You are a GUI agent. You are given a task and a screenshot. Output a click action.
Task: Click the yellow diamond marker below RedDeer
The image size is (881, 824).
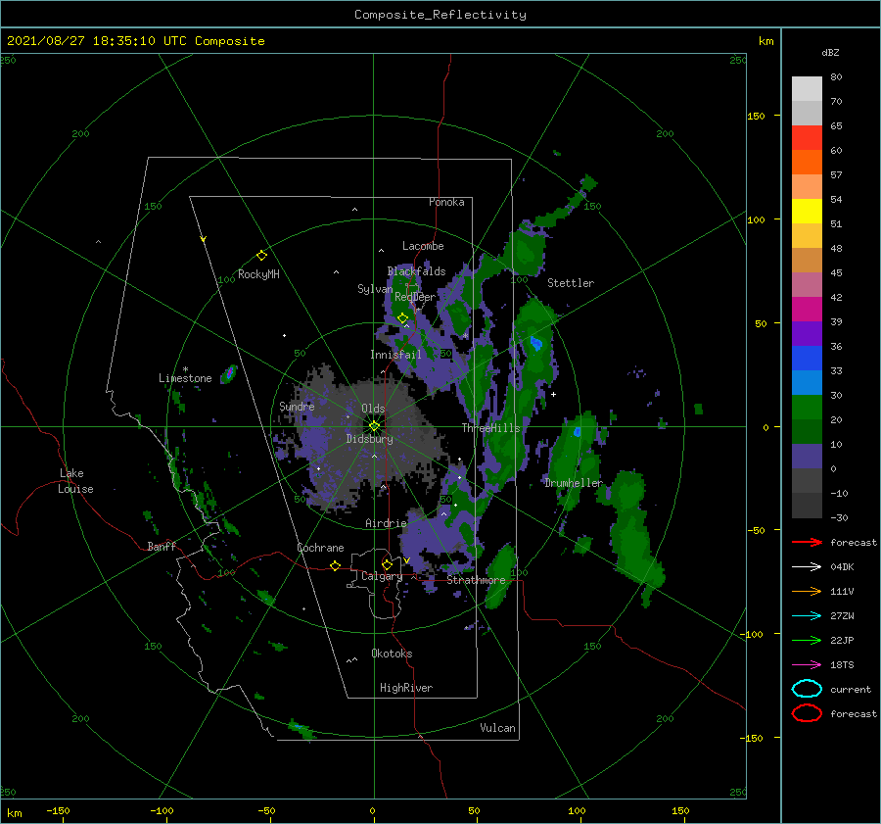click(402, 318)
